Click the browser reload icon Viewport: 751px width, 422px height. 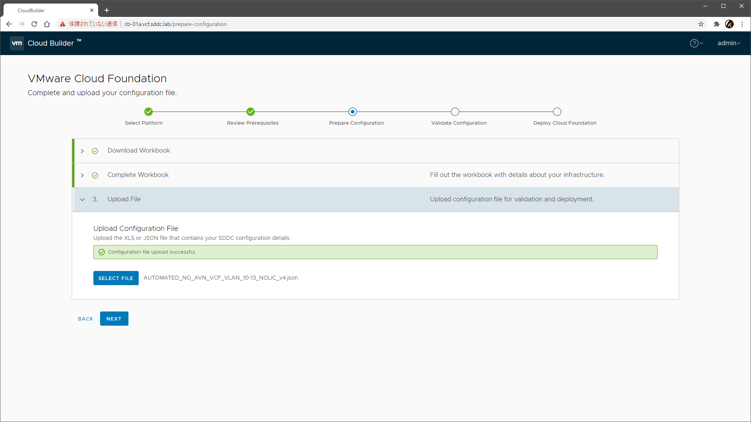point(34,24)
